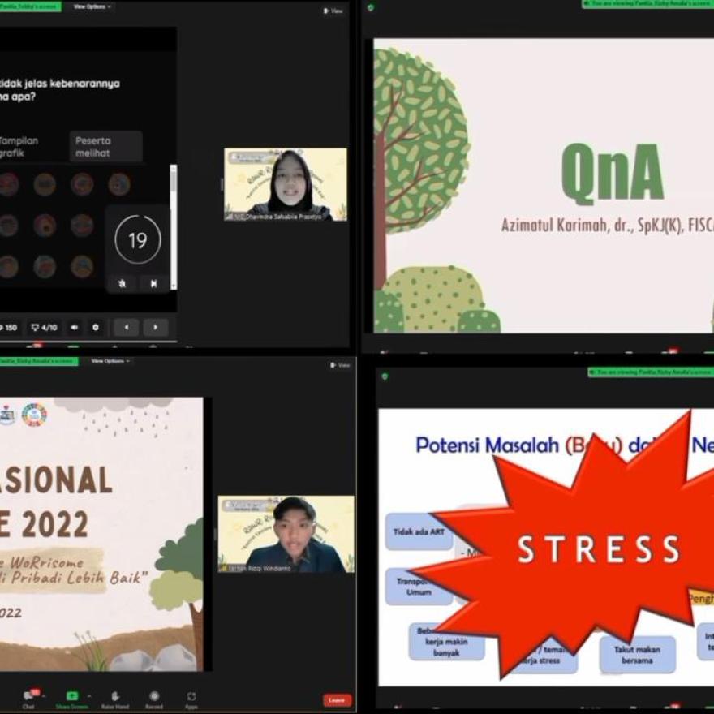Go to next quiz slide arrow

[x=155, y=328]
